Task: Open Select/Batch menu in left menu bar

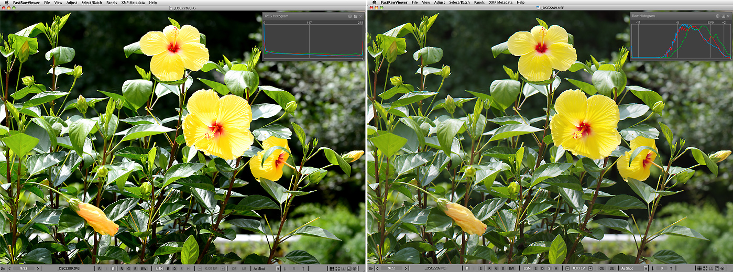Action: pos(92,3)
